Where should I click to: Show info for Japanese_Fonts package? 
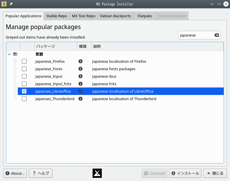point(80,69)
